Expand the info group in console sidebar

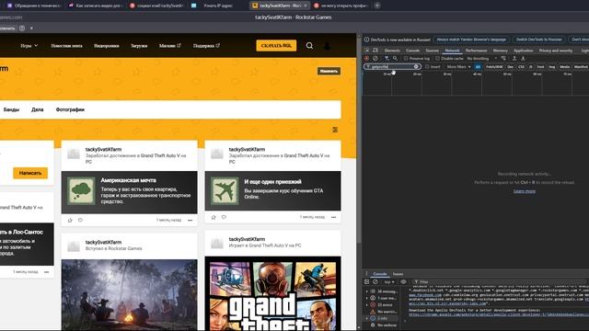(x=367, y=318)
